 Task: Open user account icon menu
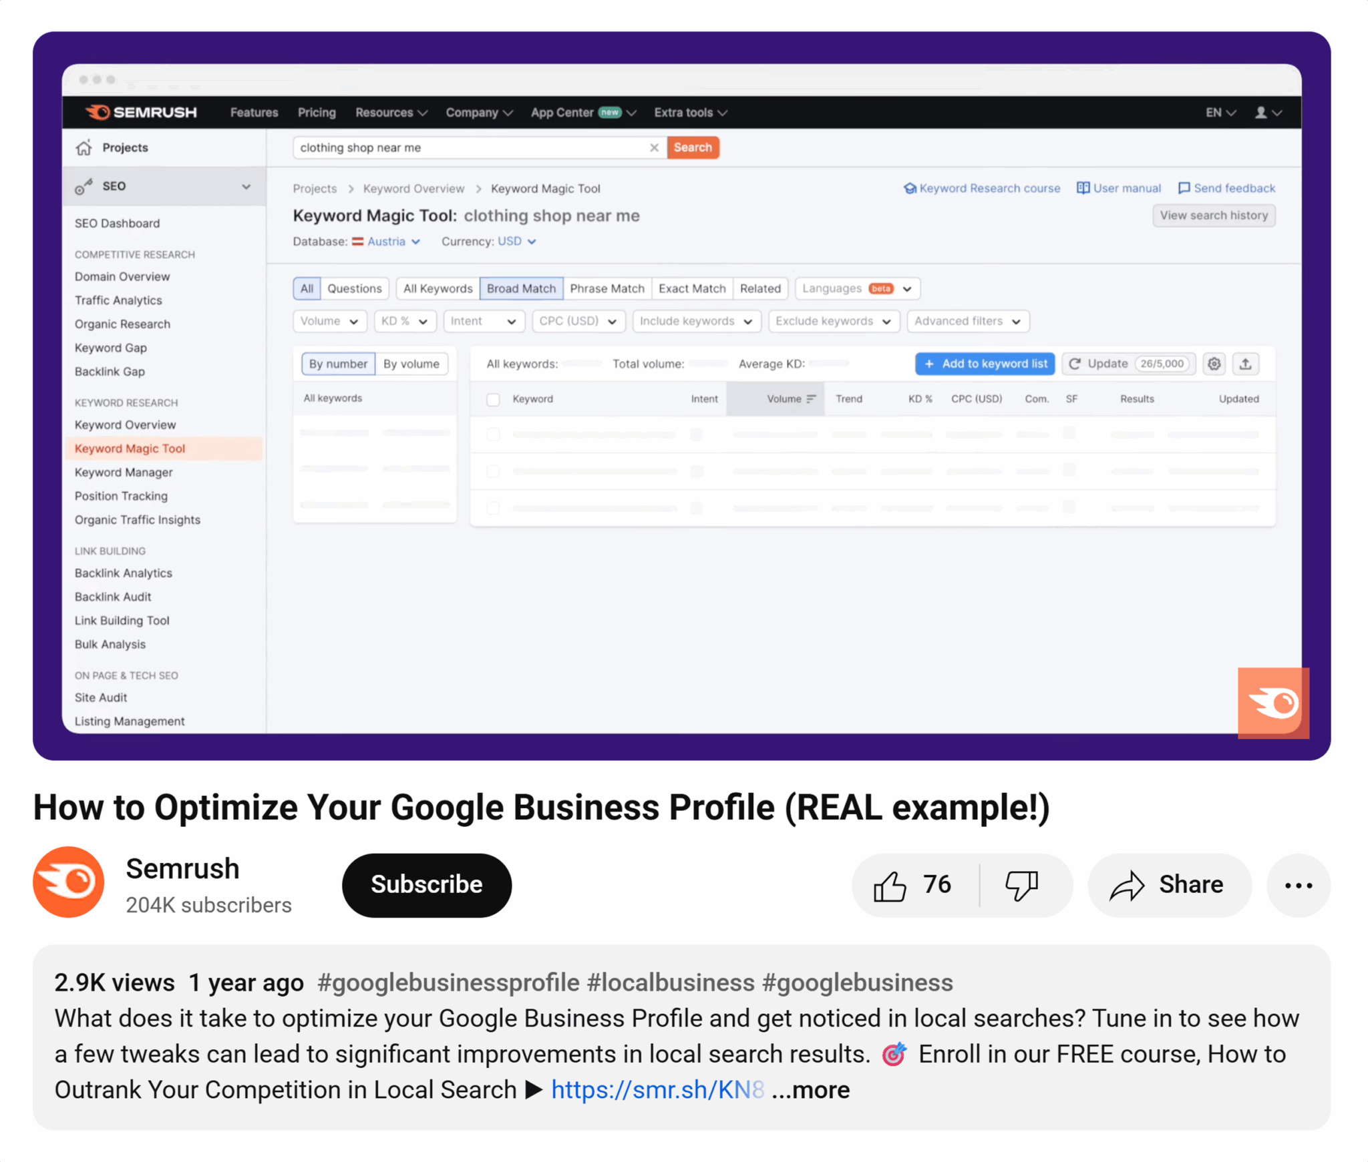1268,113
